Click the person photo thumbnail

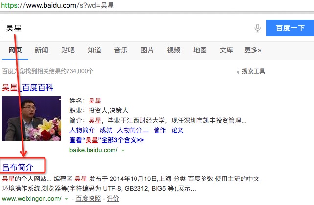[32, 118]
